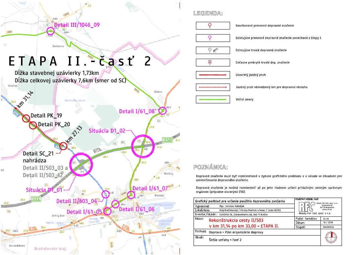Click the crossed-out permanent sign legend symbol
Screen dimensions: 358x255
click(x=213, y=62)
